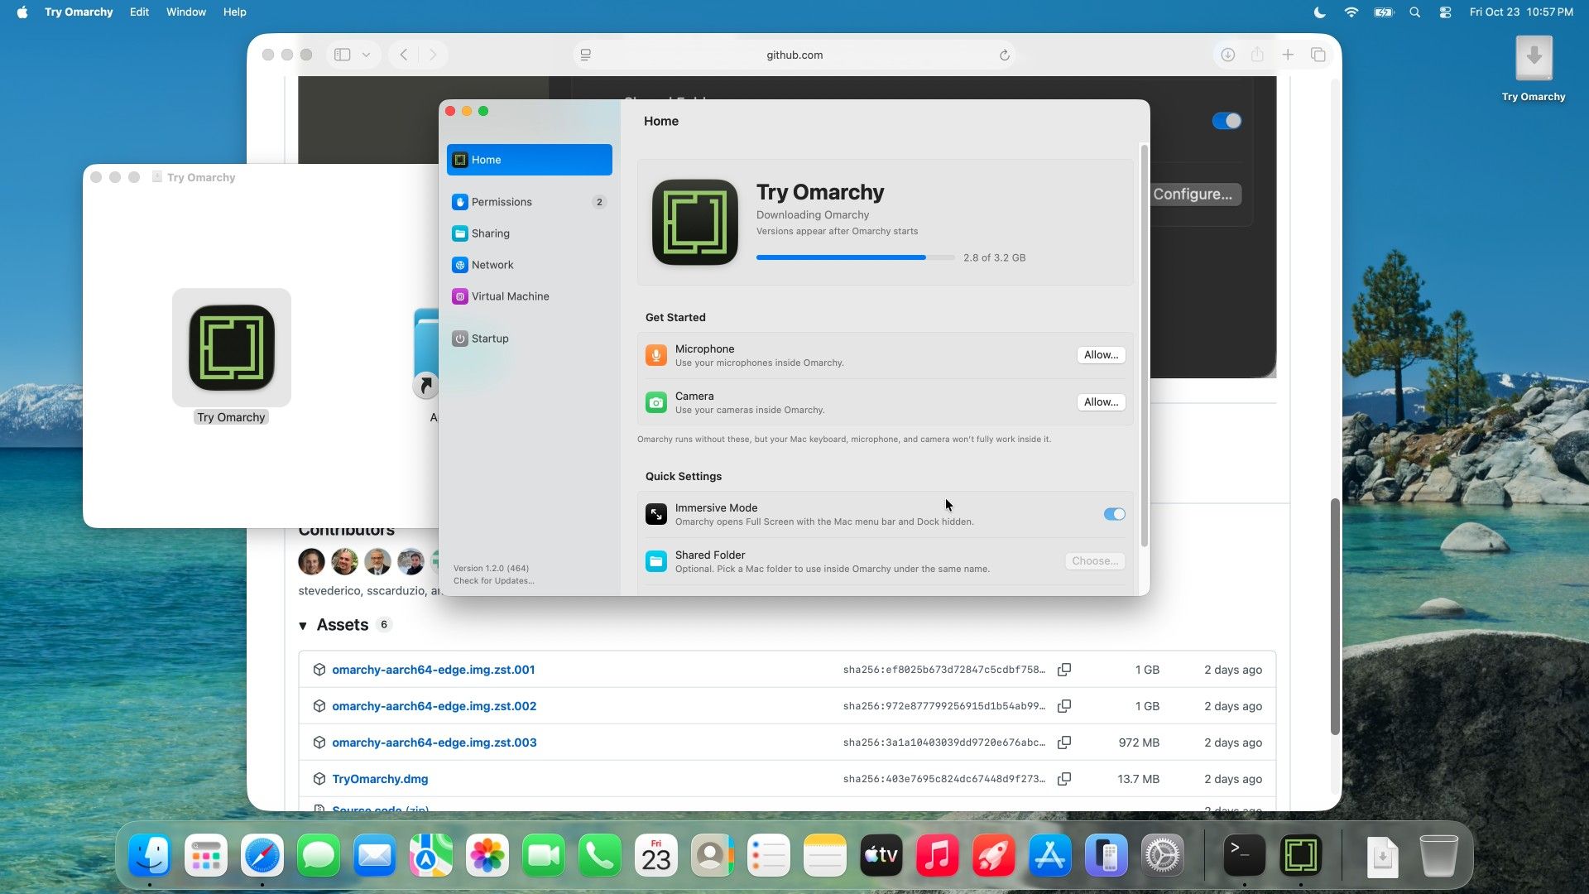The width and height of the screenshot is (1589, 894).
Task: Open Try Omarchy disk image on desktop
Action: point(1534,68)
